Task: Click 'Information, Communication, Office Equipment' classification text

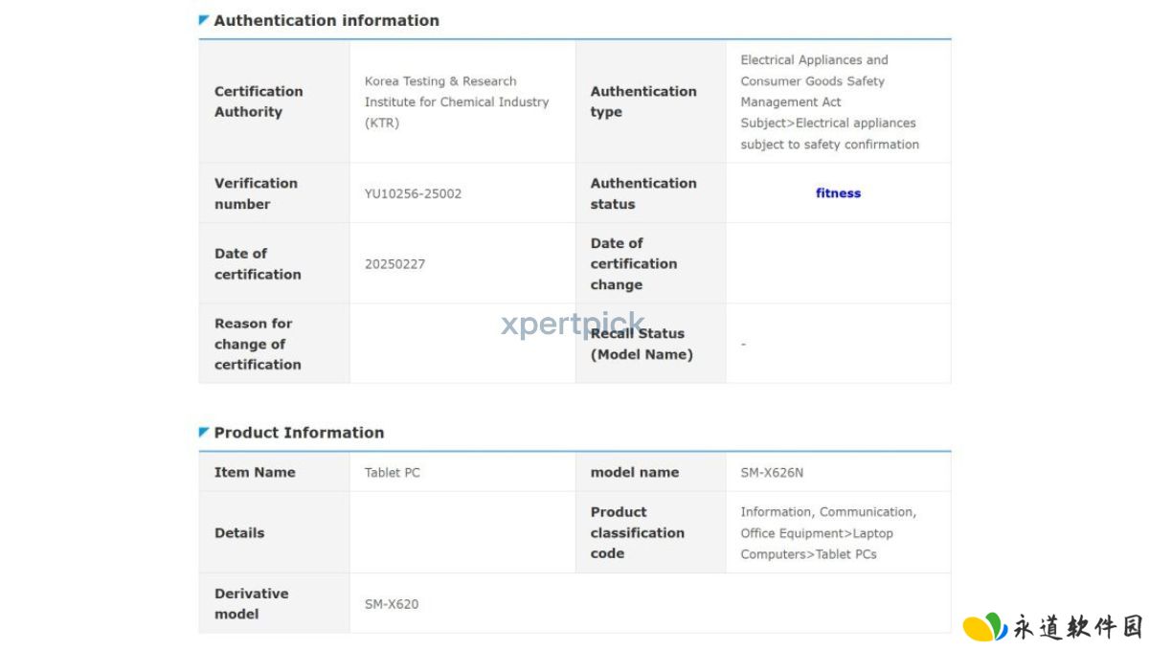Action: click(828, 532)
